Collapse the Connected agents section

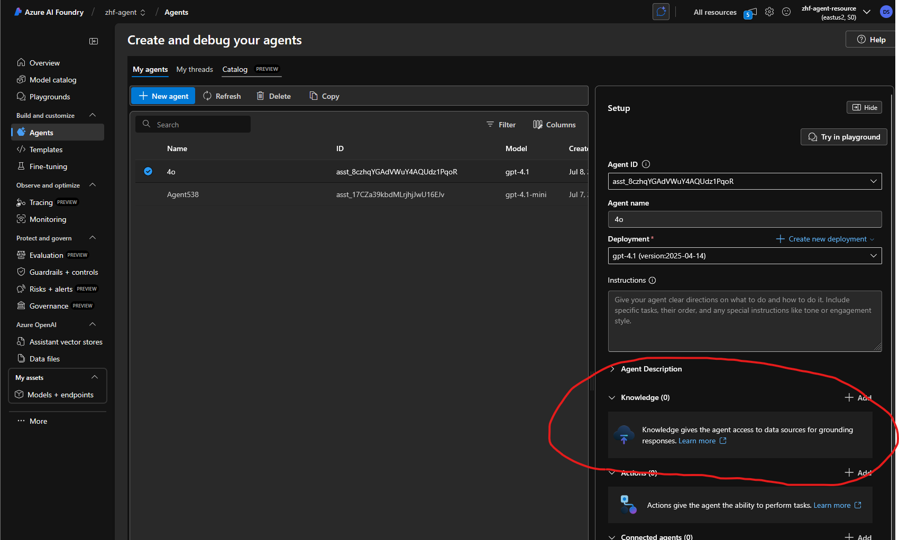(x=612, y=536)
